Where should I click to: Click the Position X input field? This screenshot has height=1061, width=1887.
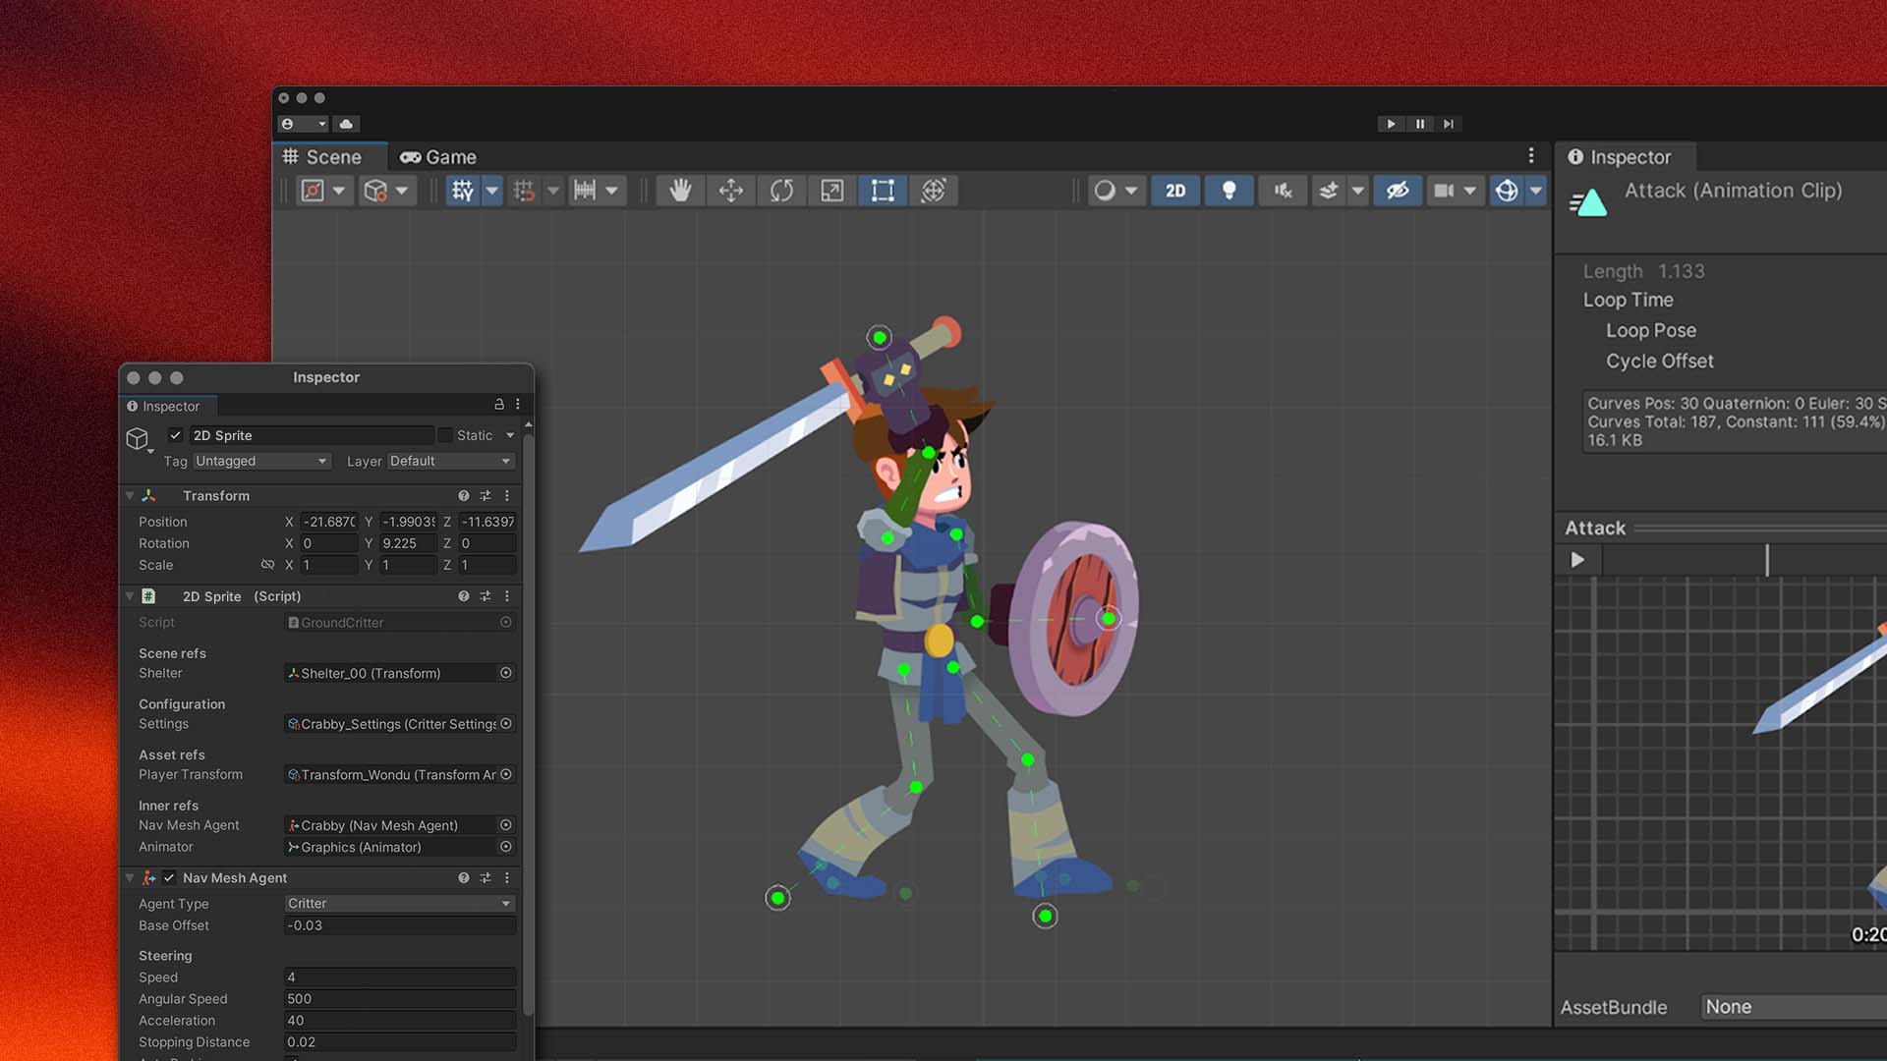(x=329, y=522)
